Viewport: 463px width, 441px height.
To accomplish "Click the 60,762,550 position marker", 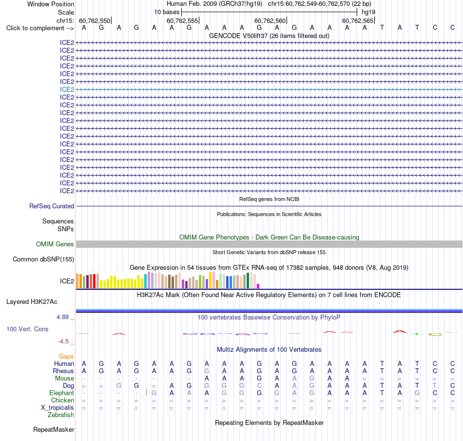I will [95, 20].
